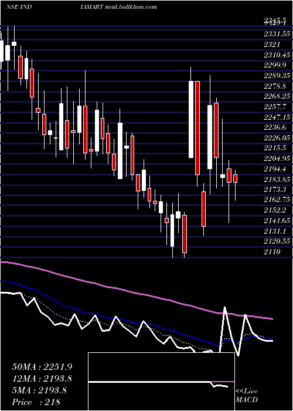The image size is (293, 411).
Task: Select the 2289.35 price axis label
Action: [277, 76]
